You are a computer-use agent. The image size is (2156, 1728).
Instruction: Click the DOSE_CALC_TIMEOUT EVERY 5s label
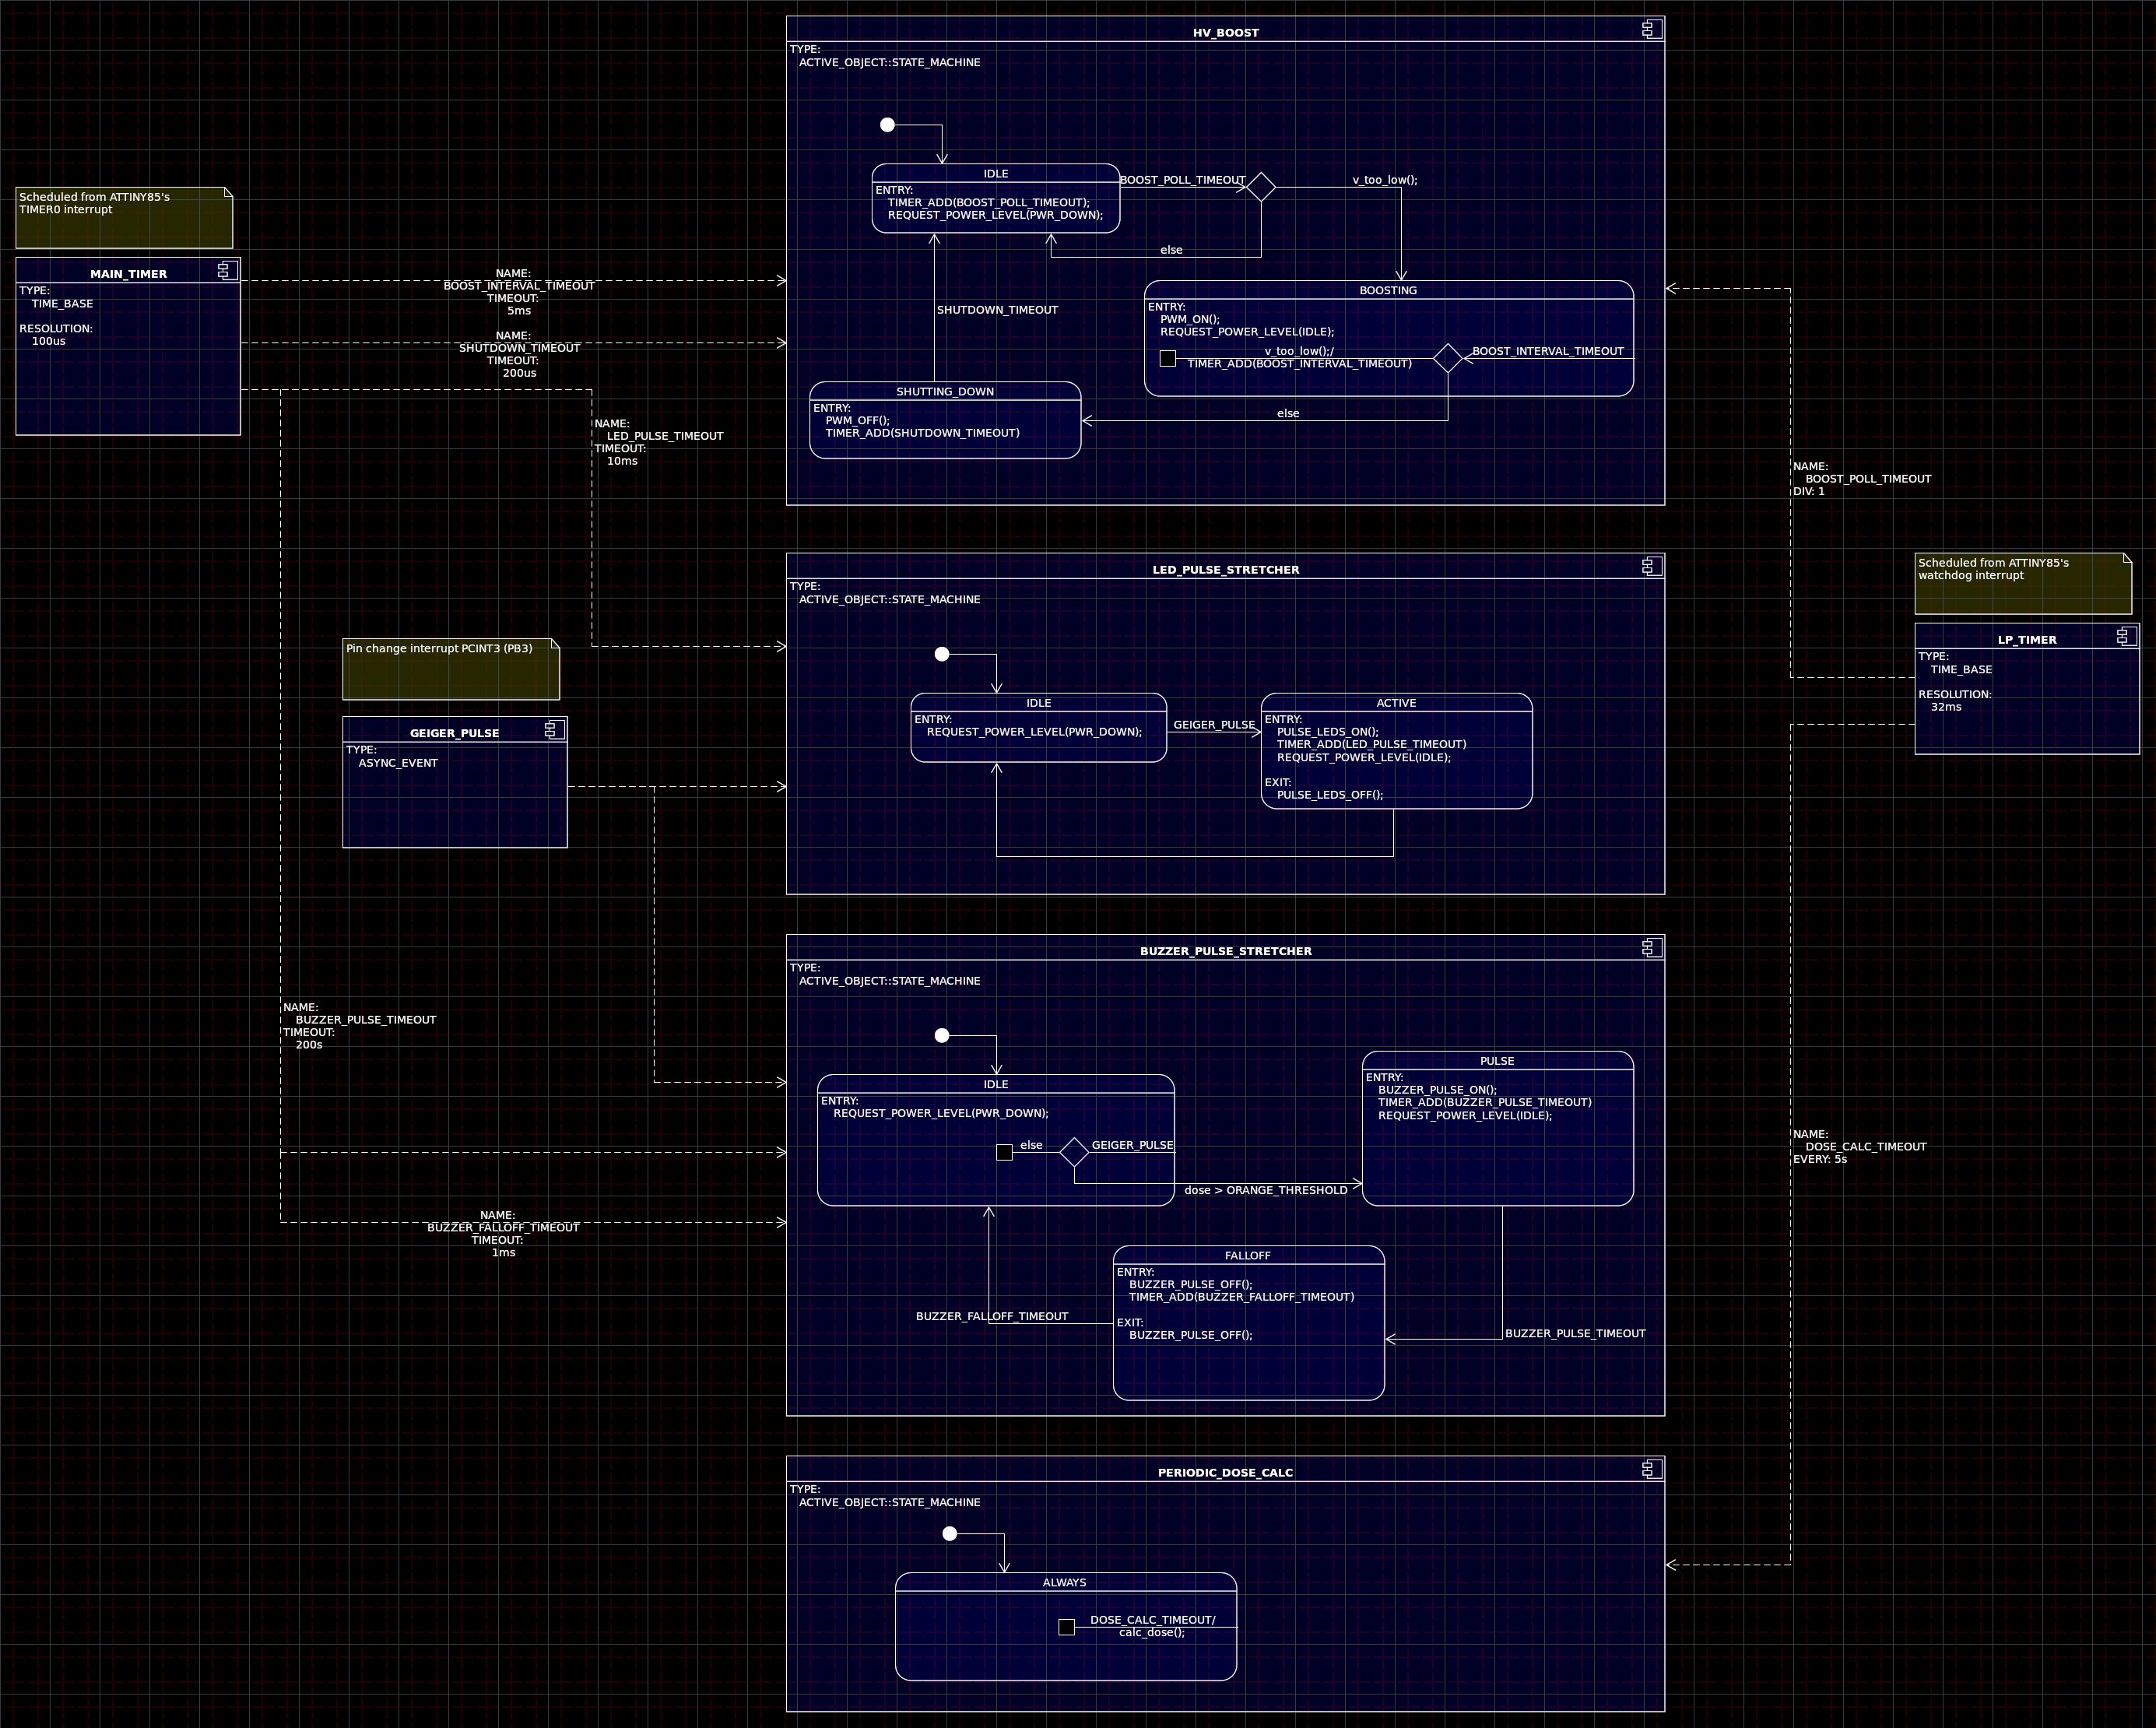coord(1859,1147)
